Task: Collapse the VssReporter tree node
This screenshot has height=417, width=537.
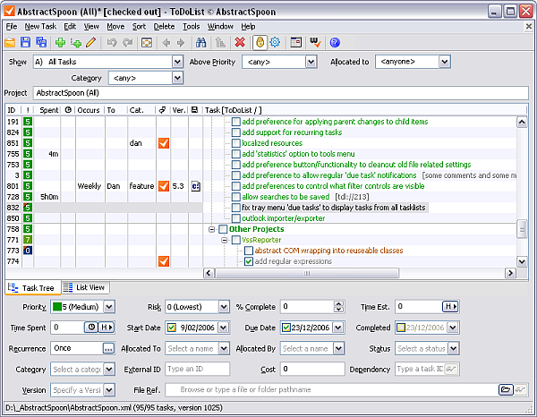Action: coord(225,240)
